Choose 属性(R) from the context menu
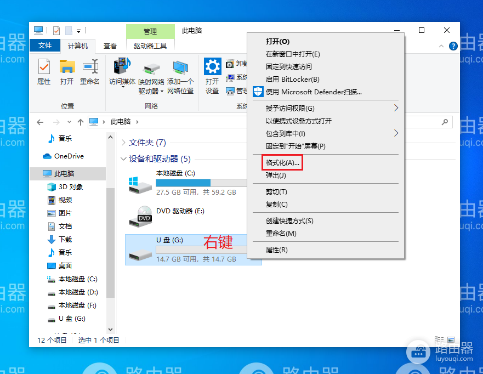This screenshot has height=374, width=483. pos(326,250)
